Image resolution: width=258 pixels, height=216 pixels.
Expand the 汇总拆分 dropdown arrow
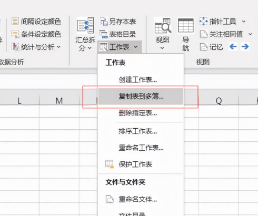pos(90,48)
